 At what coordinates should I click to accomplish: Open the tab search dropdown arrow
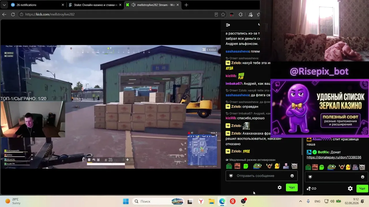tap(4, 5)
